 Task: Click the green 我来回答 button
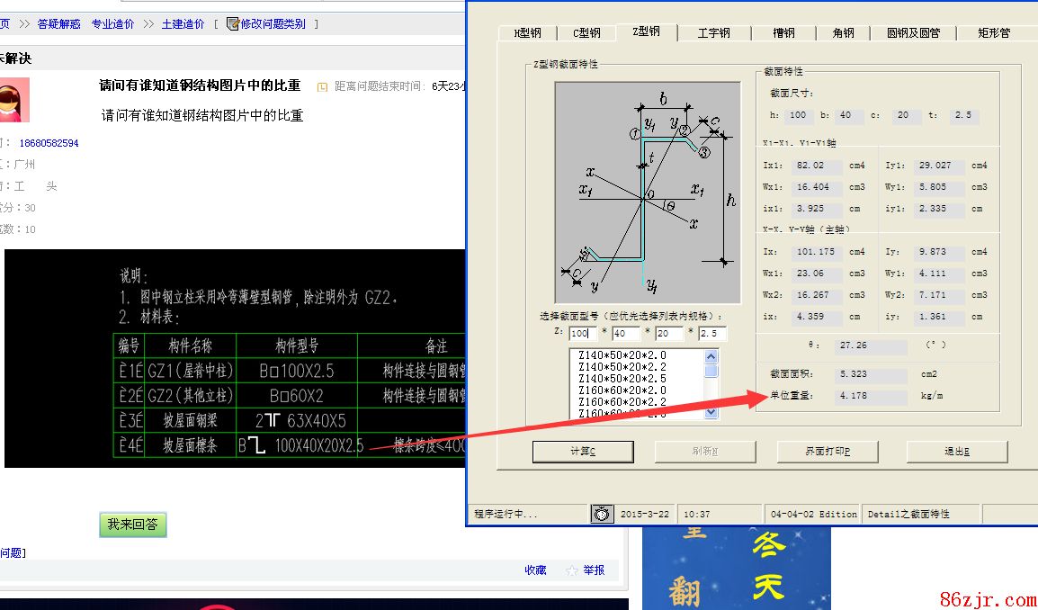(x=132, y=525)
